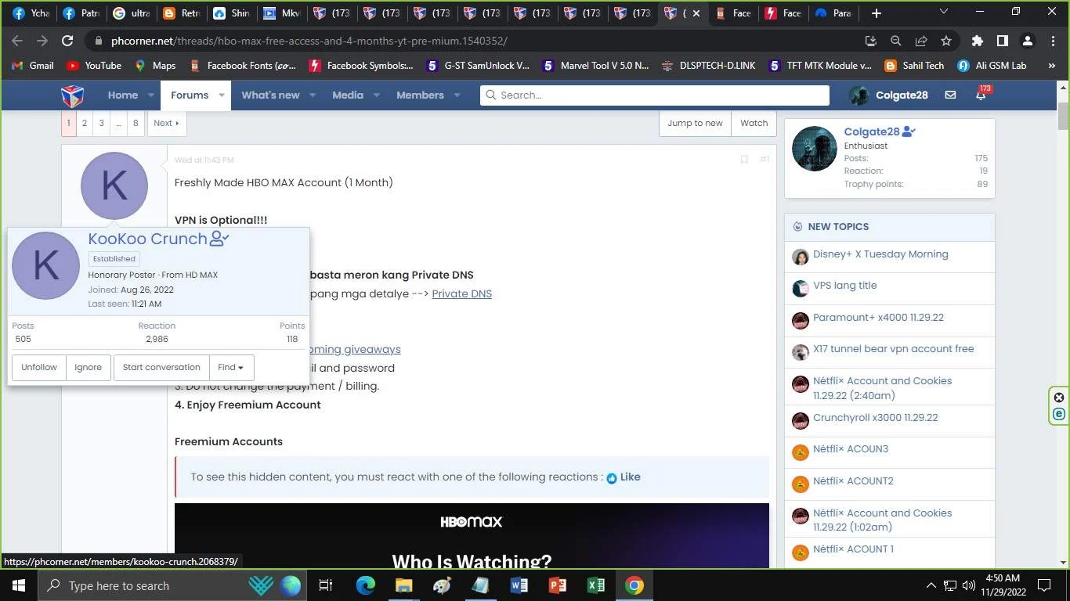The height and width of the screenshot is (601, 1070).
Task: Open the inbox envelope icon
Action: click(x=950, y=95)
